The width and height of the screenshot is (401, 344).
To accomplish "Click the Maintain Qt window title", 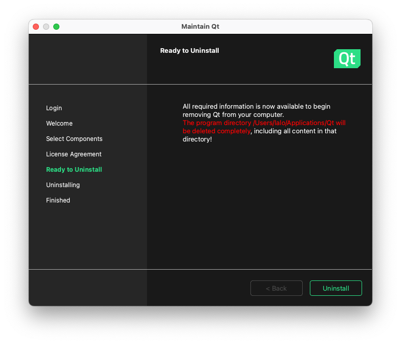I will pos(200,27).
